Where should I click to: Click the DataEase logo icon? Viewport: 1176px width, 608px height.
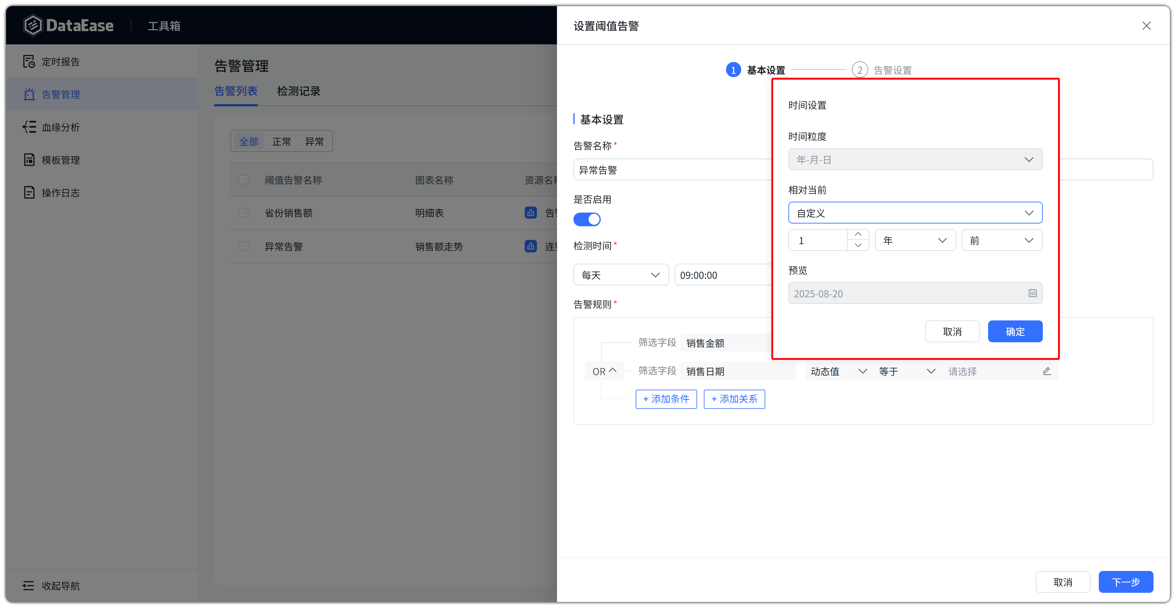coord(33,25)
